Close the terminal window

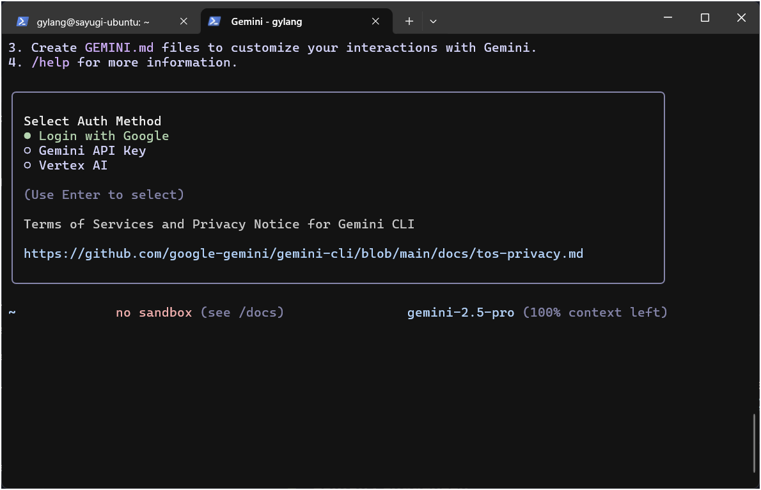(x=741, y=18)
